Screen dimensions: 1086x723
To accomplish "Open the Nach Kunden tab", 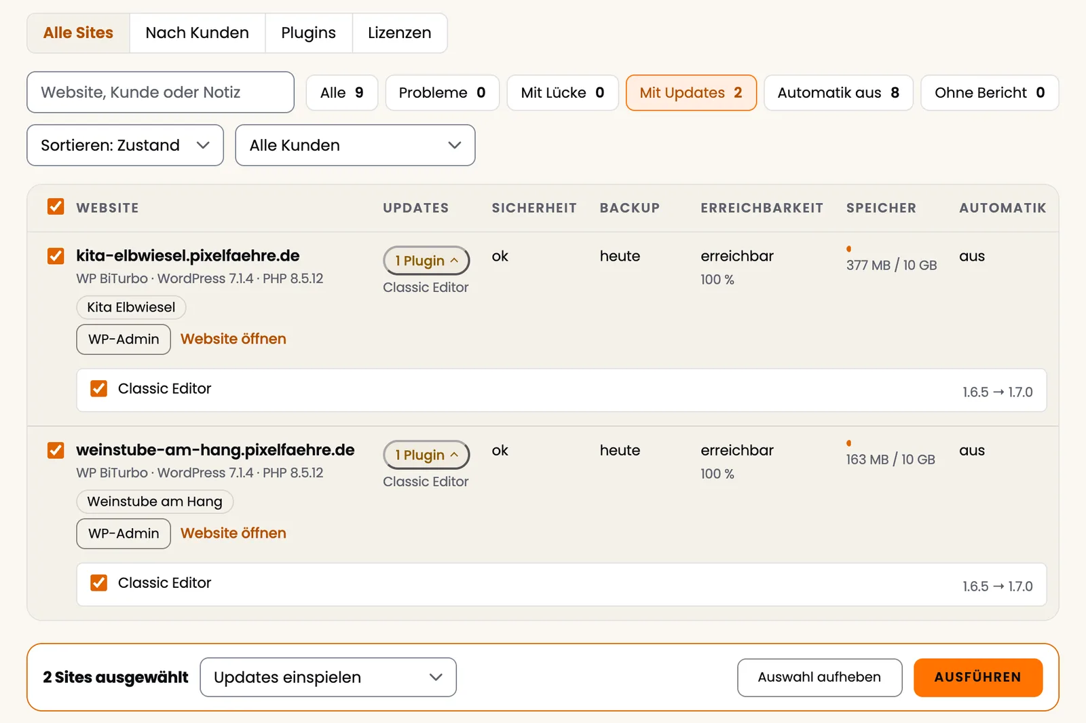I will 197,33.
